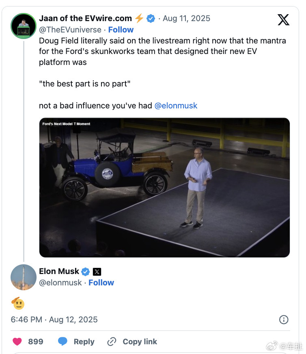Viewport: 306px width, 354px height.
Task: Follow @elonmusk account
Action: coord(101,283)
